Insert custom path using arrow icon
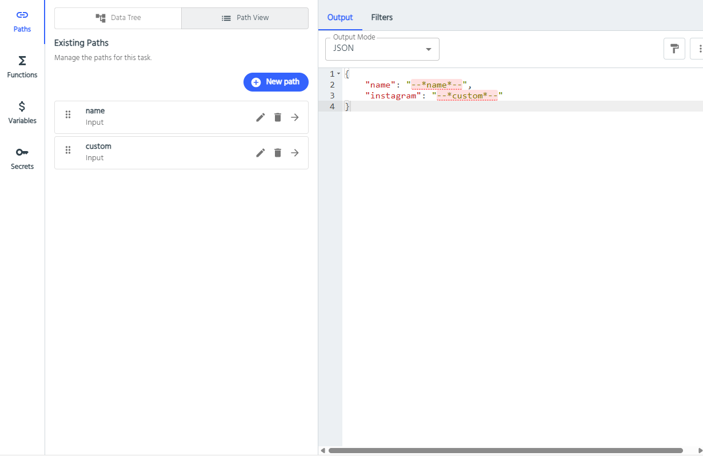703x460 pixels. (x=295, y=153)
